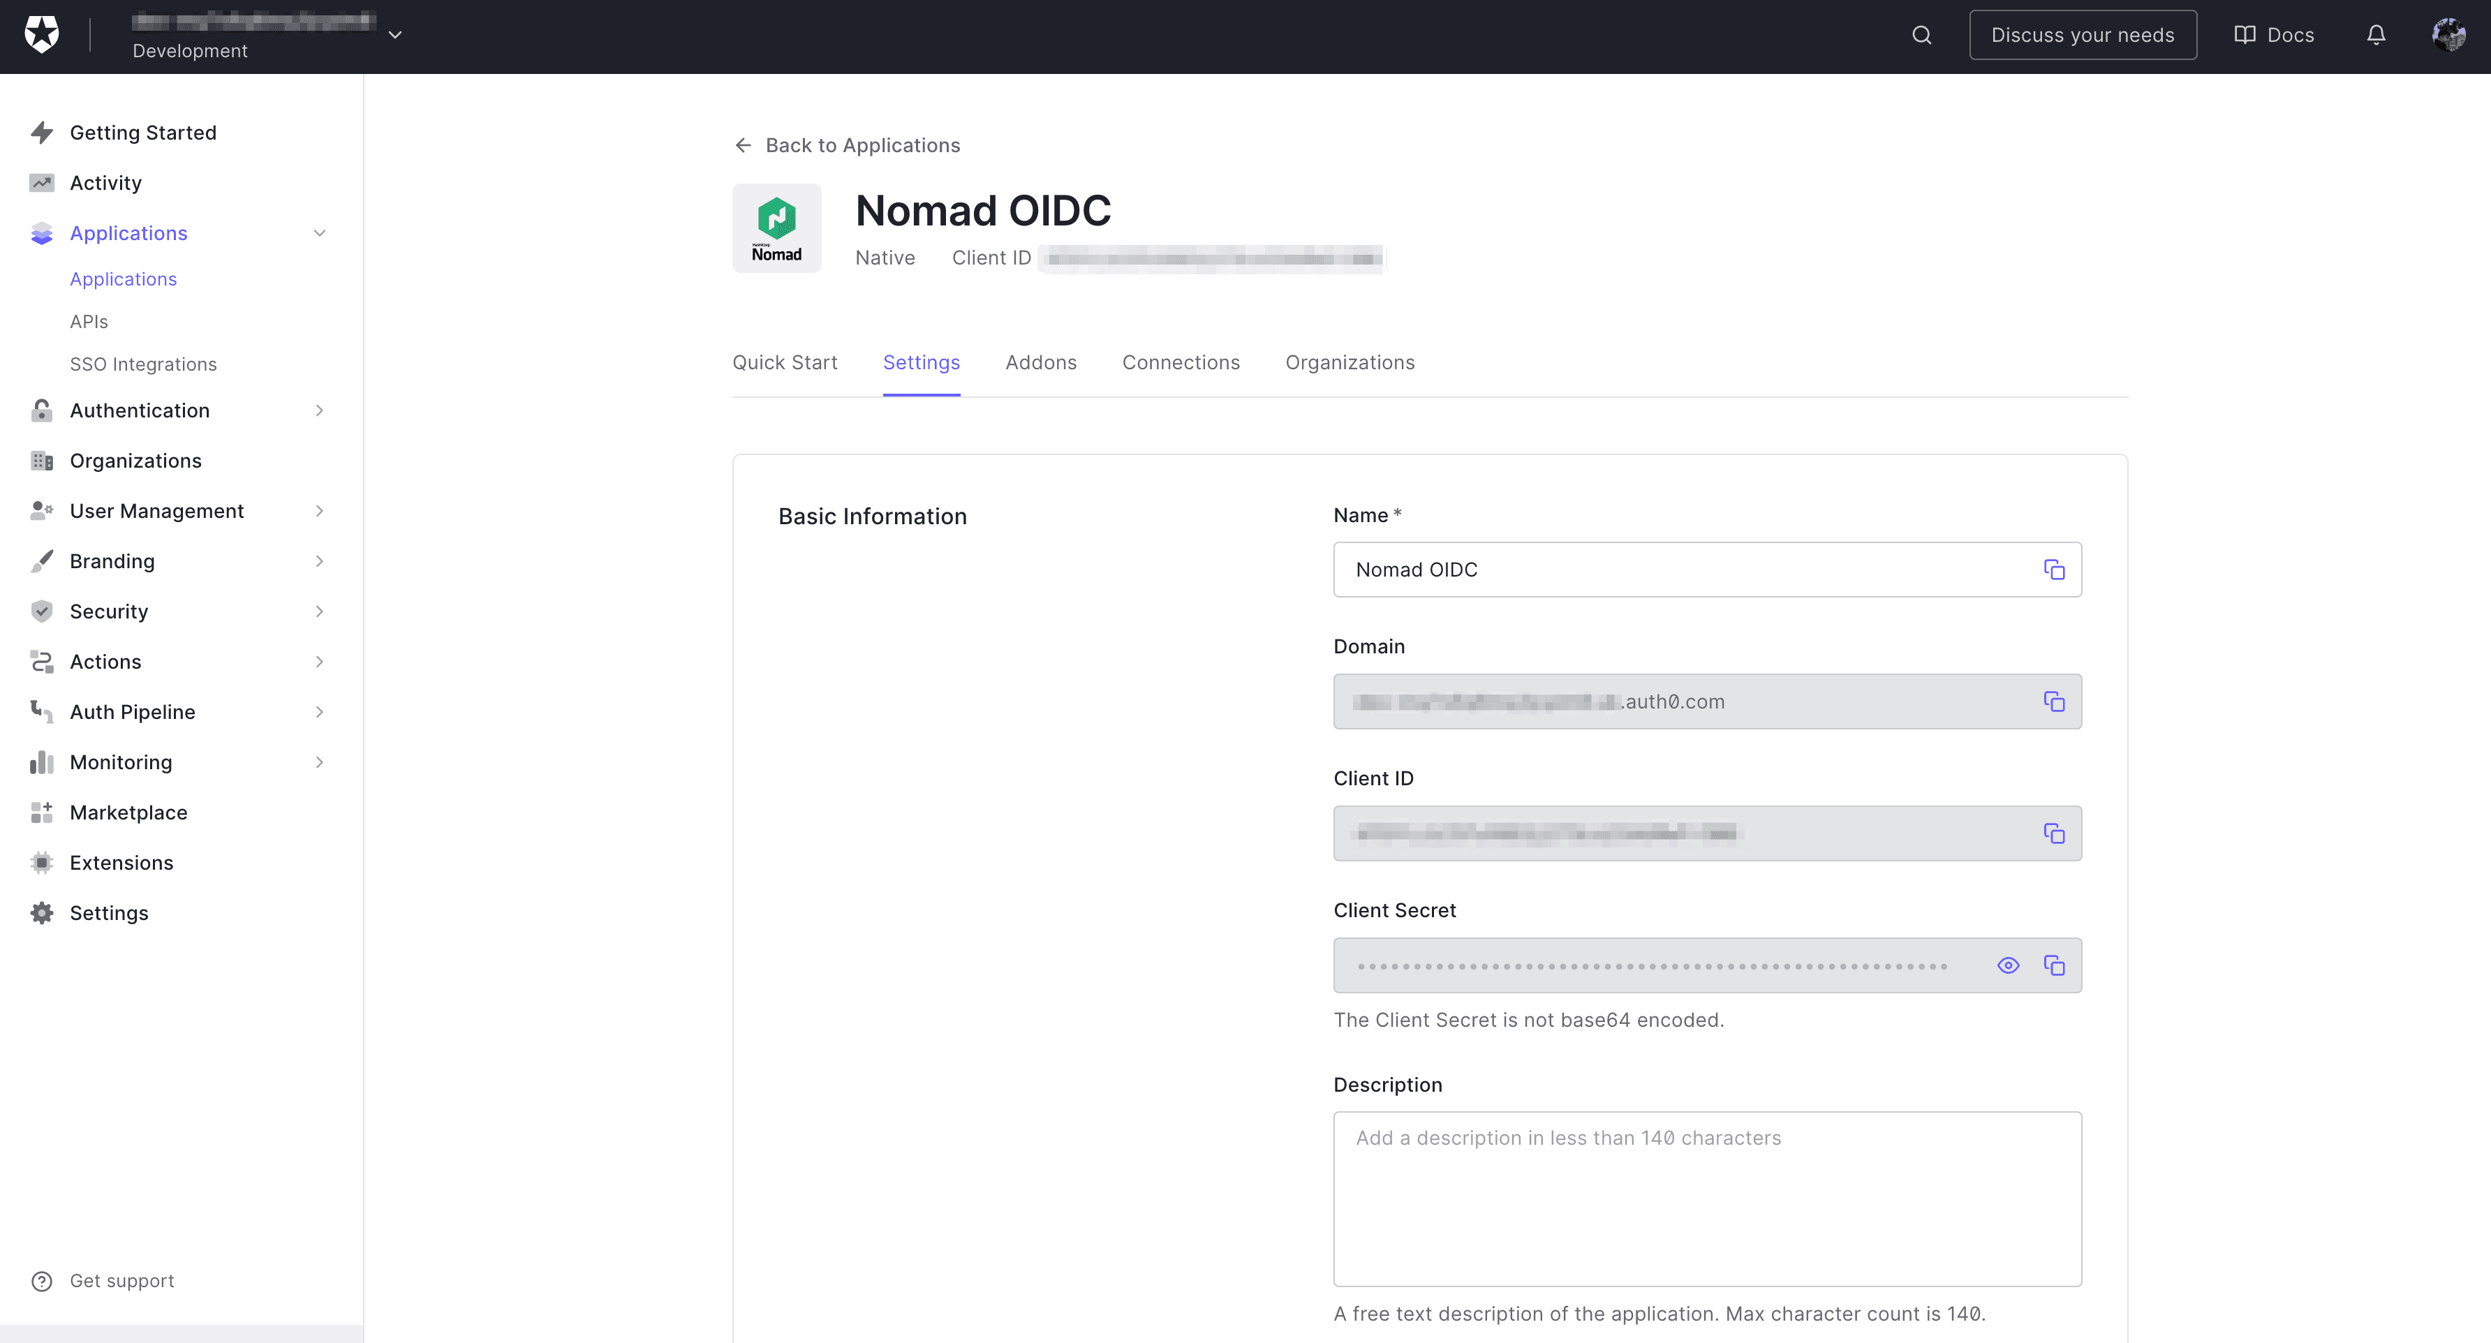Click the Discuss your needs button
Screen dimensions: 2491x1343
pos(2083,36)
